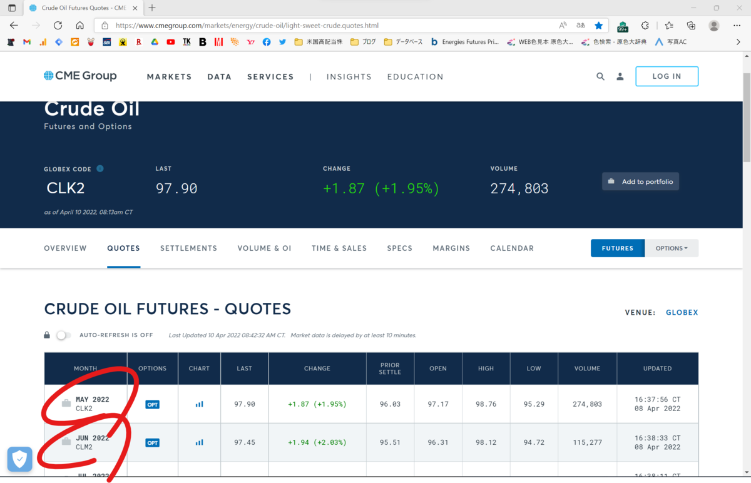
Task: Switch to the CALENDAR tab
Action: pyautogui.click(x=512, y=248)
